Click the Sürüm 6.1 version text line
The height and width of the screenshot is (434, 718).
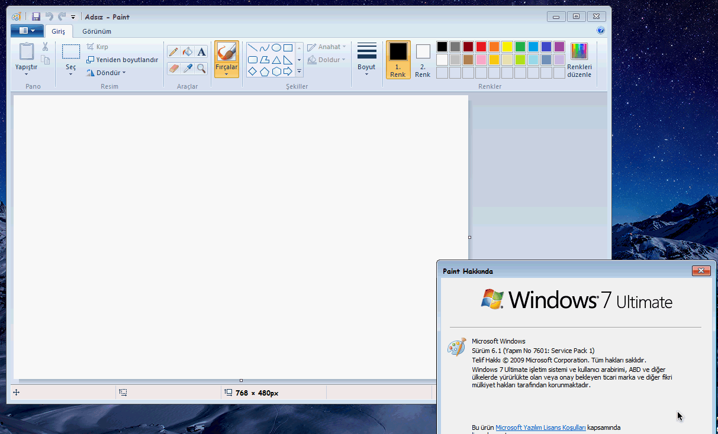point(533,351)
